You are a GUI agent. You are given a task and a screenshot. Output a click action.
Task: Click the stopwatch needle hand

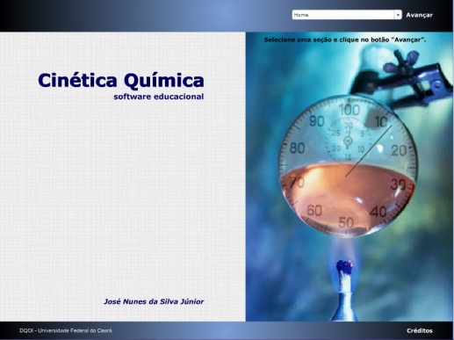click(x=369, y=151)
